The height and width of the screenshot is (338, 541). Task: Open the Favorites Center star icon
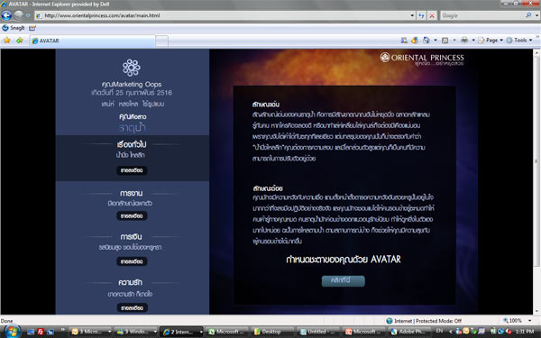[7, 41]
